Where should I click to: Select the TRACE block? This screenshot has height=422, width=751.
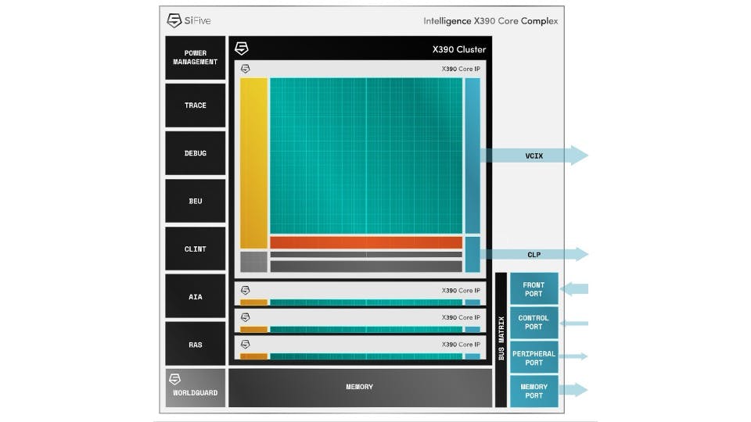pos(196,105)
